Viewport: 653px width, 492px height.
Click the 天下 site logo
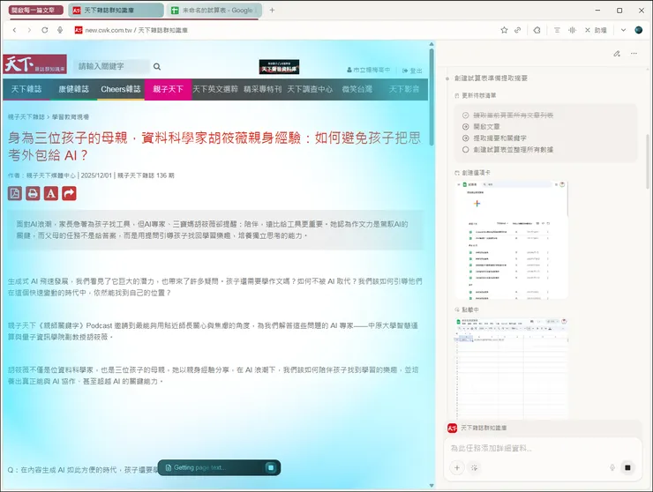tap(34, 64)
